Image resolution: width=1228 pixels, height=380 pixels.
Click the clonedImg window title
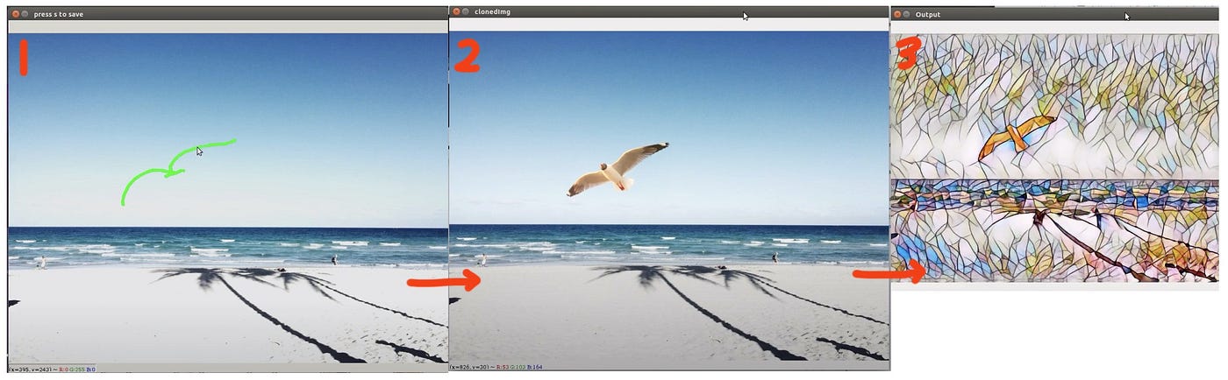pyautogui.click(x=492, y=12)
